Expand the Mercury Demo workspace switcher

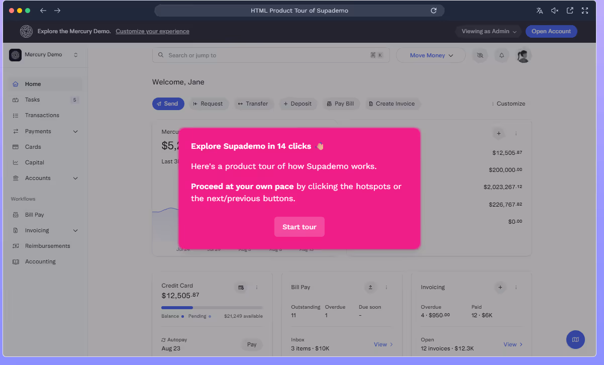[44, 55]
